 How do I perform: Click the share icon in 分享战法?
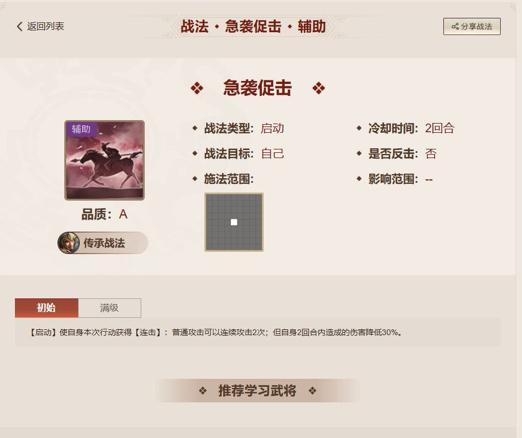455,26
